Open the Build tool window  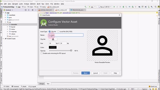[24, 86]
